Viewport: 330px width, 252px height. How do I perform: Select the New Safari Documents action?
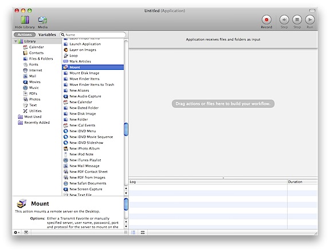(93, 183)
